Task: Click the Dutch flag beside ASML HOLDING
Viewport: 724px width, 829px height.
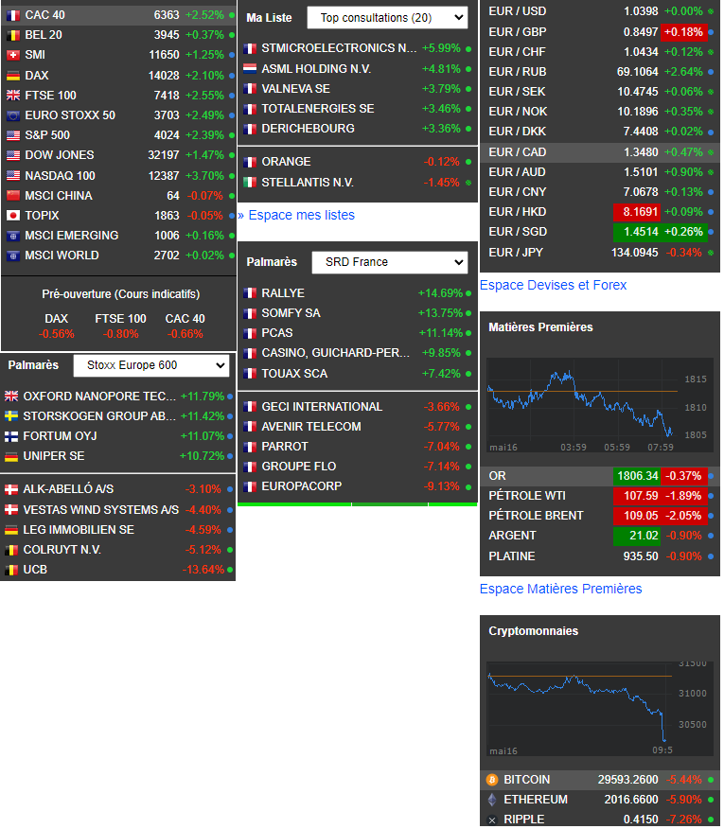Action: click(x=250, y=69)
